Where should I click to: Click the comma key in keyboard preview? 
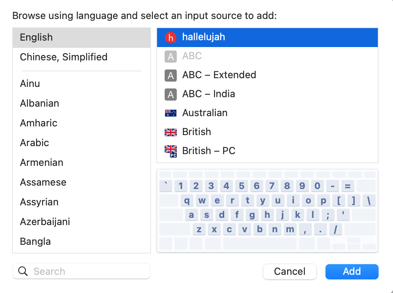click(x=305, y=229)
